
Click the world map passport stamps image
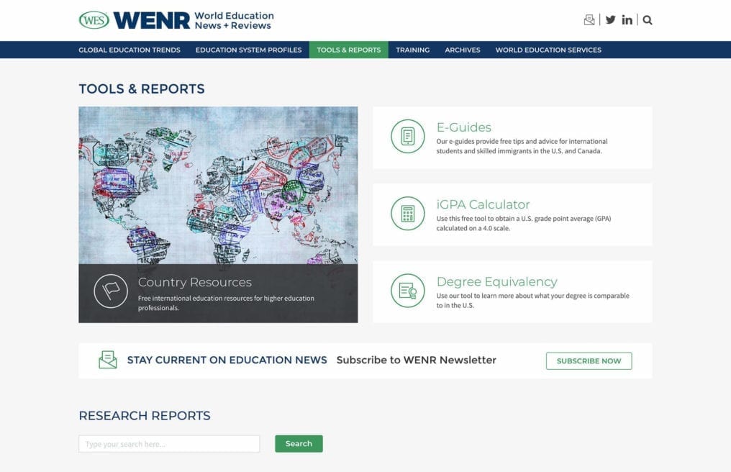pyautogui.click(x=218, y=185)
